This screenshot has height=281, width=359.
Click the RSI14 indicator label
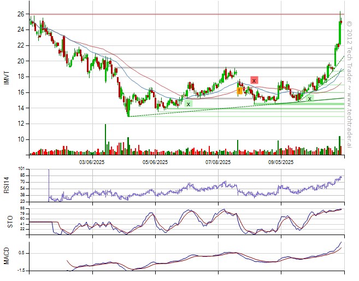tap(7, 186)
